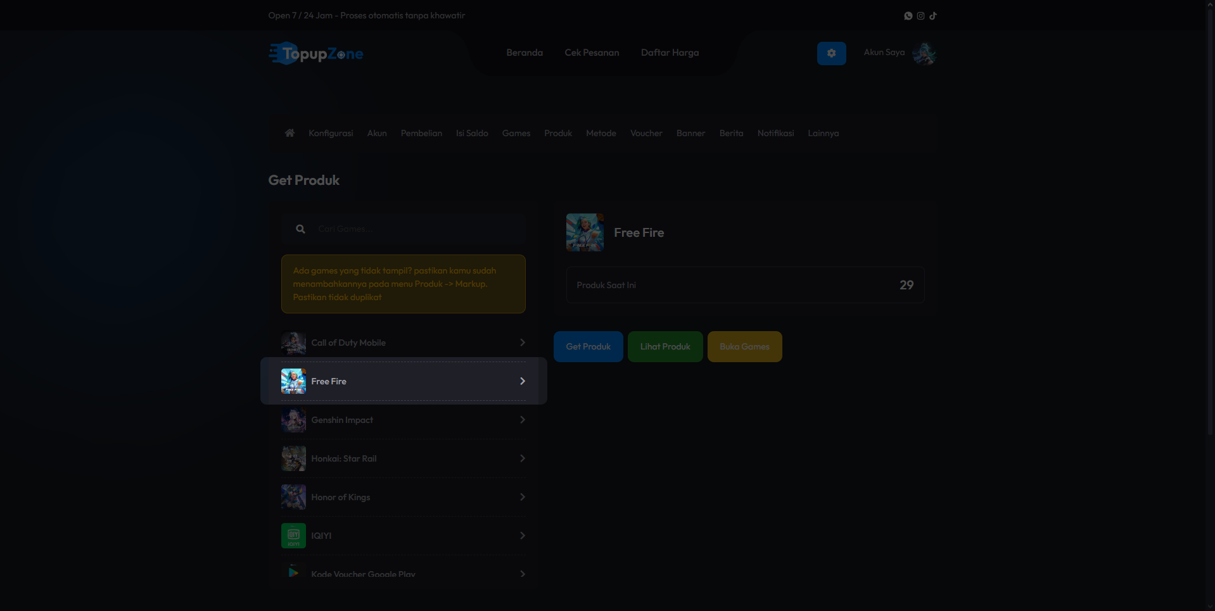Image resolution: width=1215 pixels, height=611 pixels.
Task: Open the Isi Saldo admin menu
Action: click(x=472, y=133)
